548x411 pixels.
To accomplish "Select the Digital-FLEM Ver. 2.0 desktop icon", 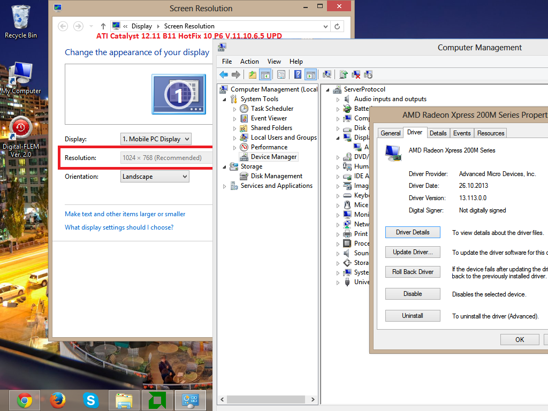I will [21, 137].
